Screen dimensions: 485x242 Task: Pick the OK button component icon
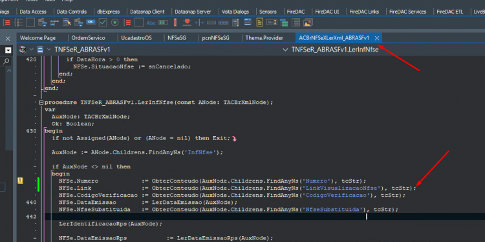(x=91, y=22)
